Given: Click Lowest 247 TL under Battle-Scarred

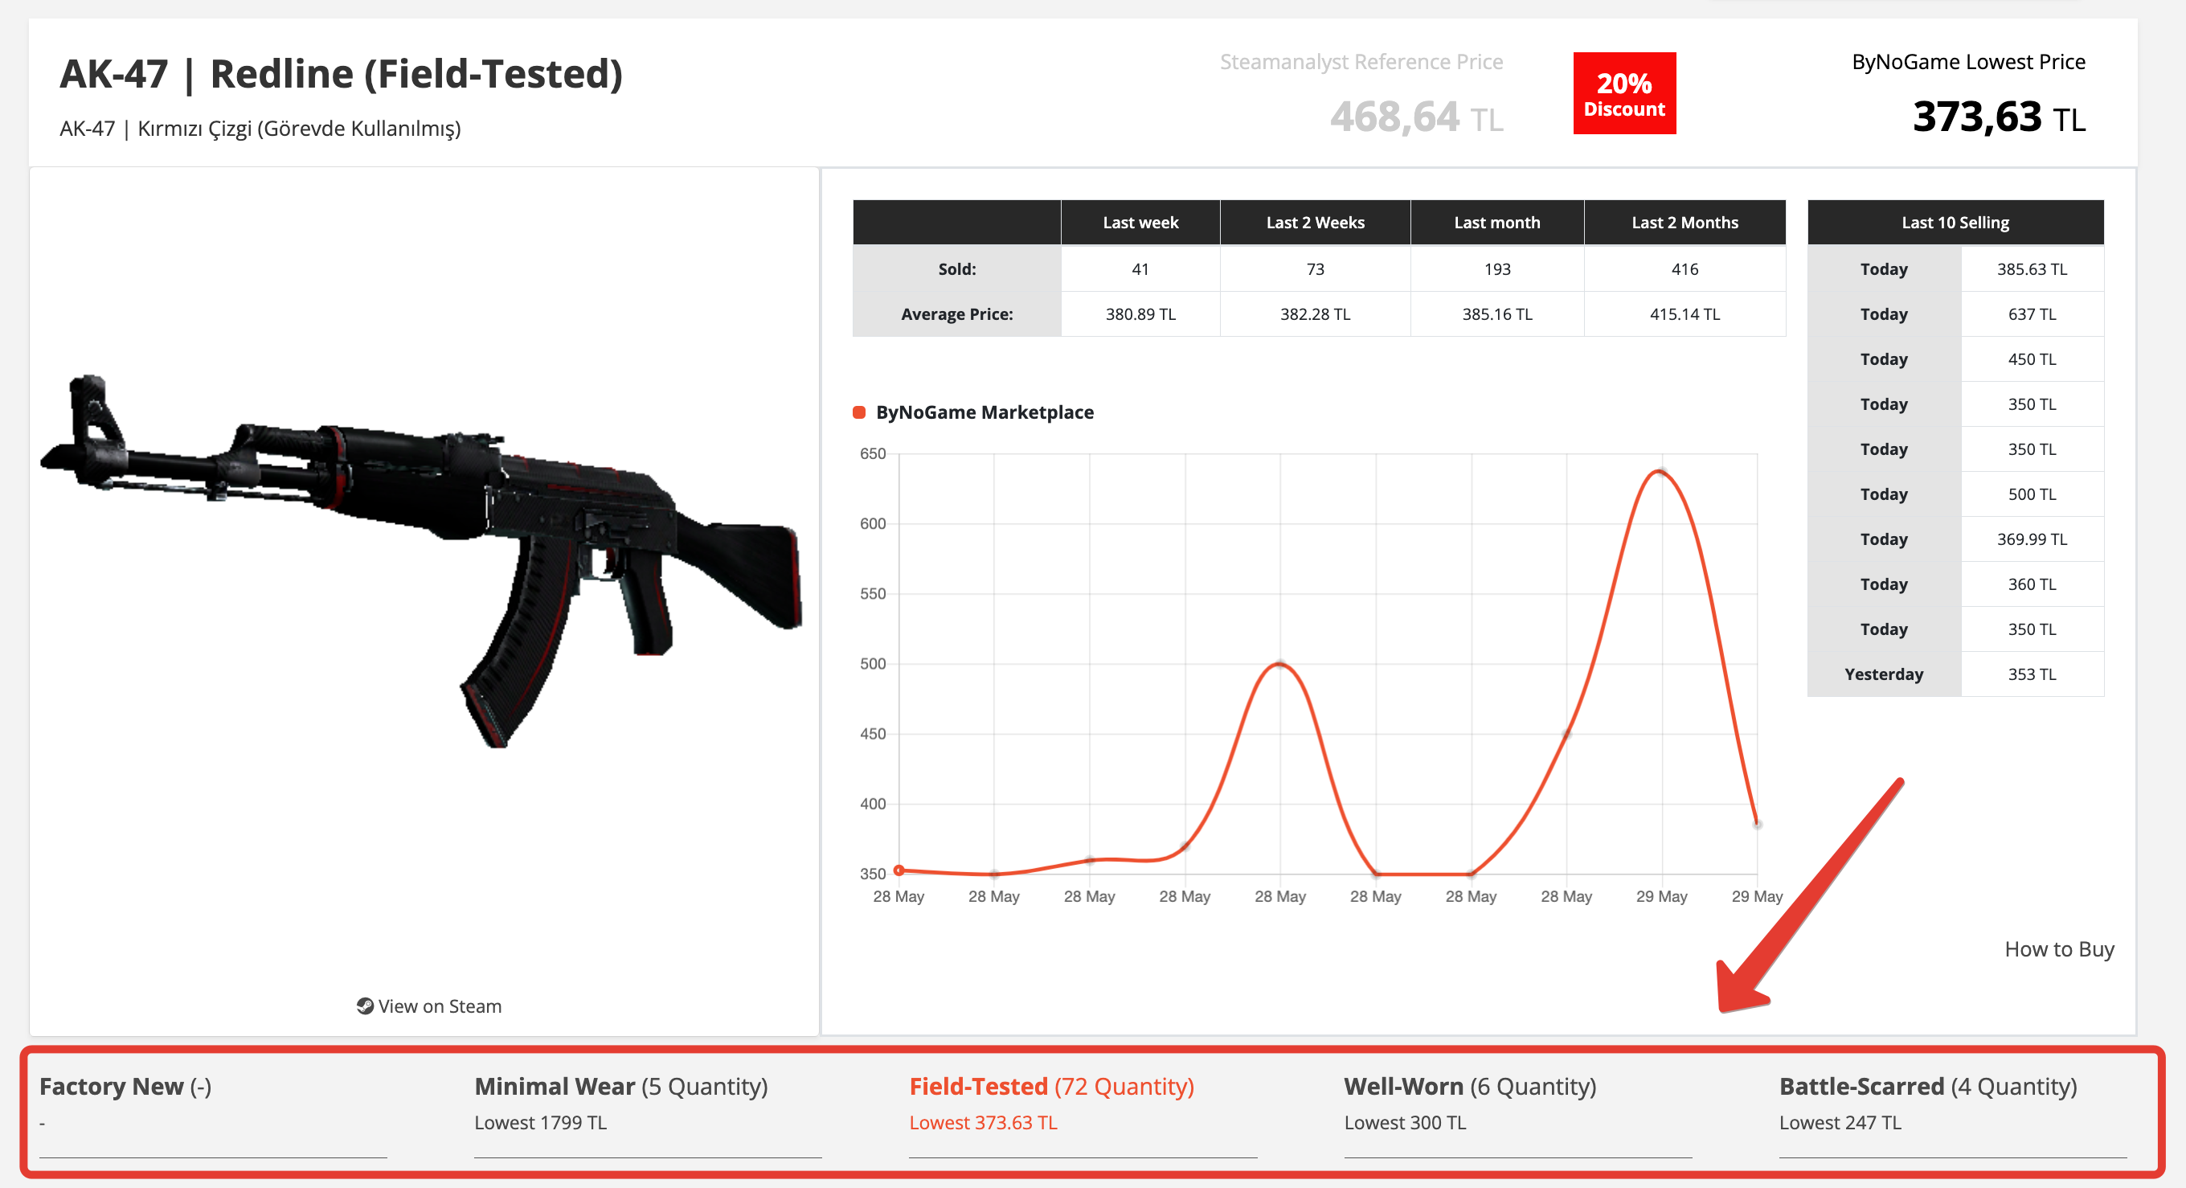Looking at the screenshot, I should pyautogui.click(x=1840, y=1123).
